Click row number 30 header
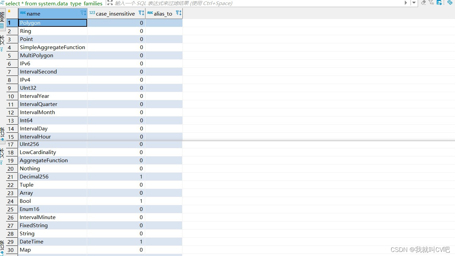The image size is (455, 256). click(12, 250)
